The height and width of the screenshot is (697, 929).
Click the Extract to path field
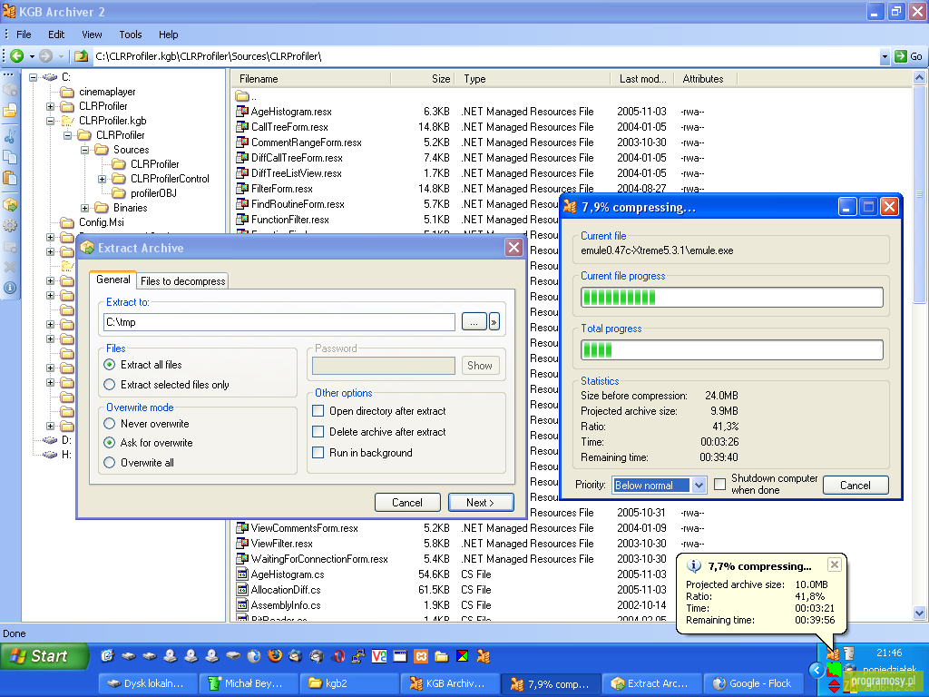coord(279,322)
